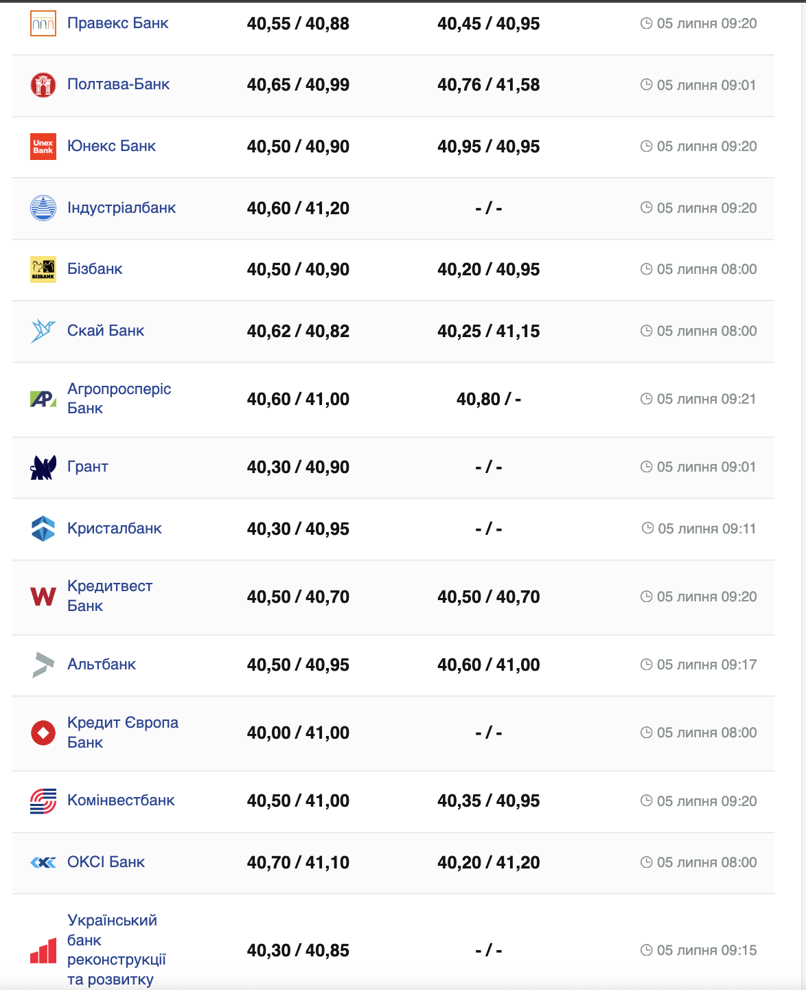Open Український банк реконструкції та розвитку
The image size is (806, 990).
(x=116, y=949)
